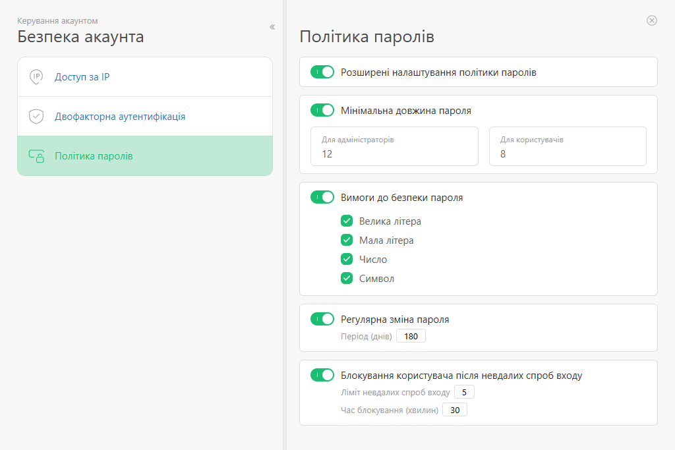Viewport: 675px width, 450px height.
Task: Collapse the sidebar with double chevron
Action: click(x=272, y=27)
